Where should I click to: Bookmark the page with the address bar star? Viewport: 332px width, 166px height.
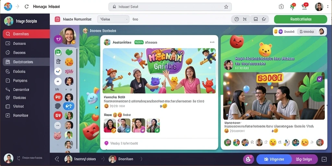pyautogui.click(x=226, y=7)
